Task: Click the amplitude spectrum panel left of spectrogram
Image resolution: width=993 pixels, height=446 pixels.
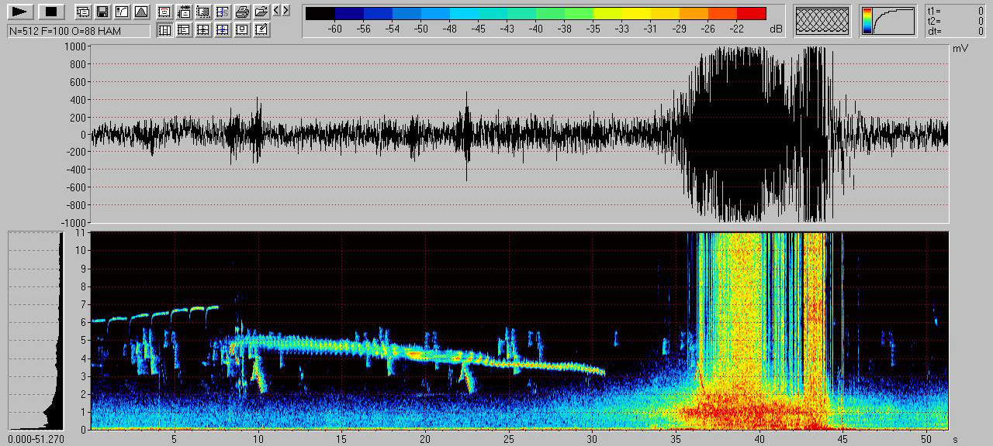Action: click(x=36, y=331)
